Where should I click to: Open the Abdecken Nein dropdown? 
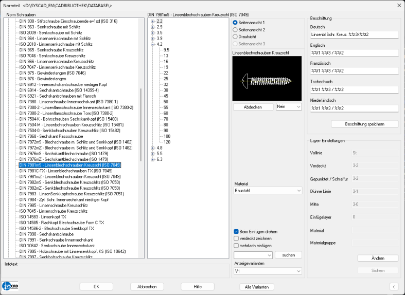[x=289, y=107]
